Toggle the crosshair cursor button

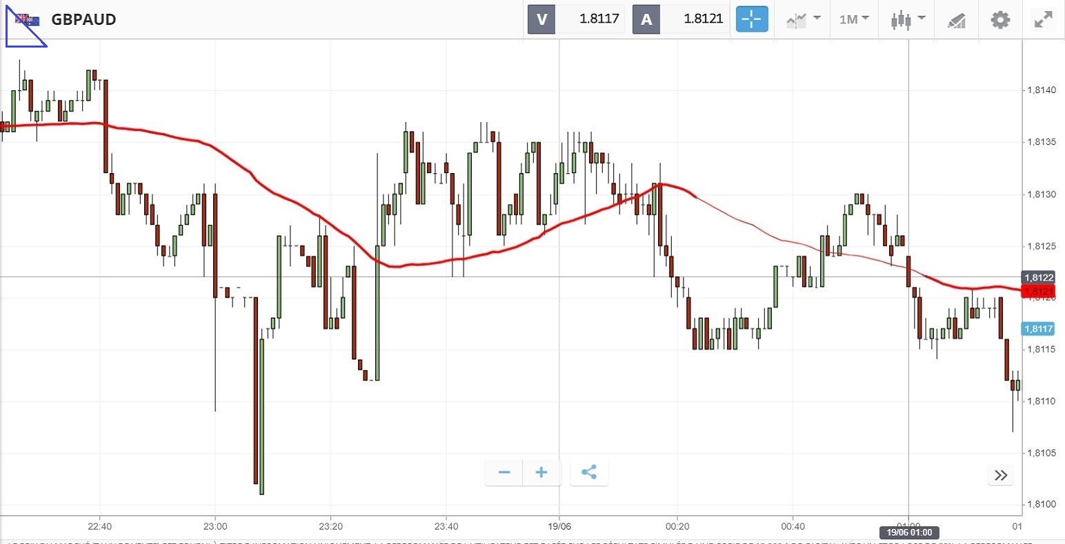coord(751,19)
